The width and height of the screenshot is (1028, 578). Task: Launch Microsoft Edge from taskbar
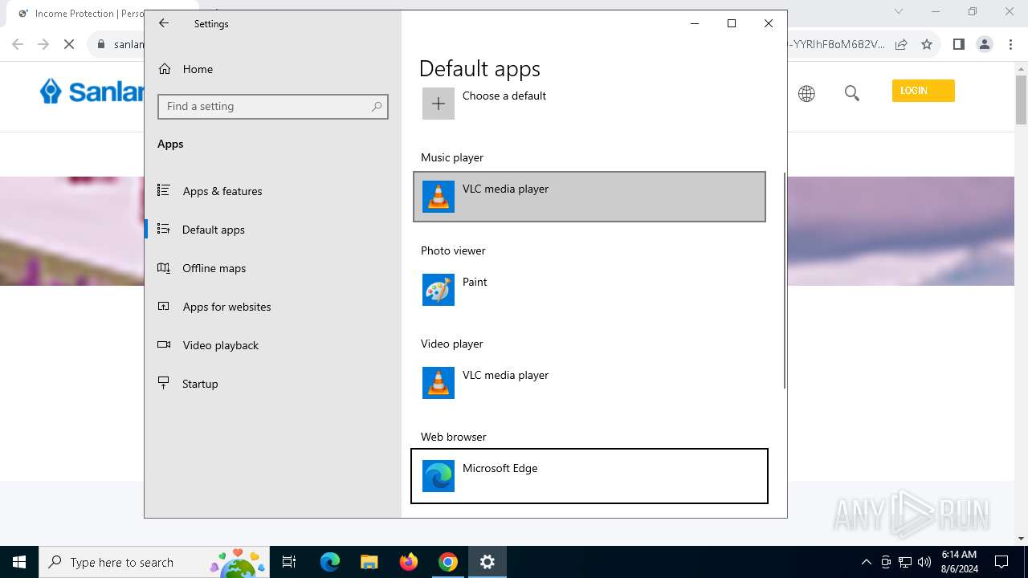[x=330, y=562]
